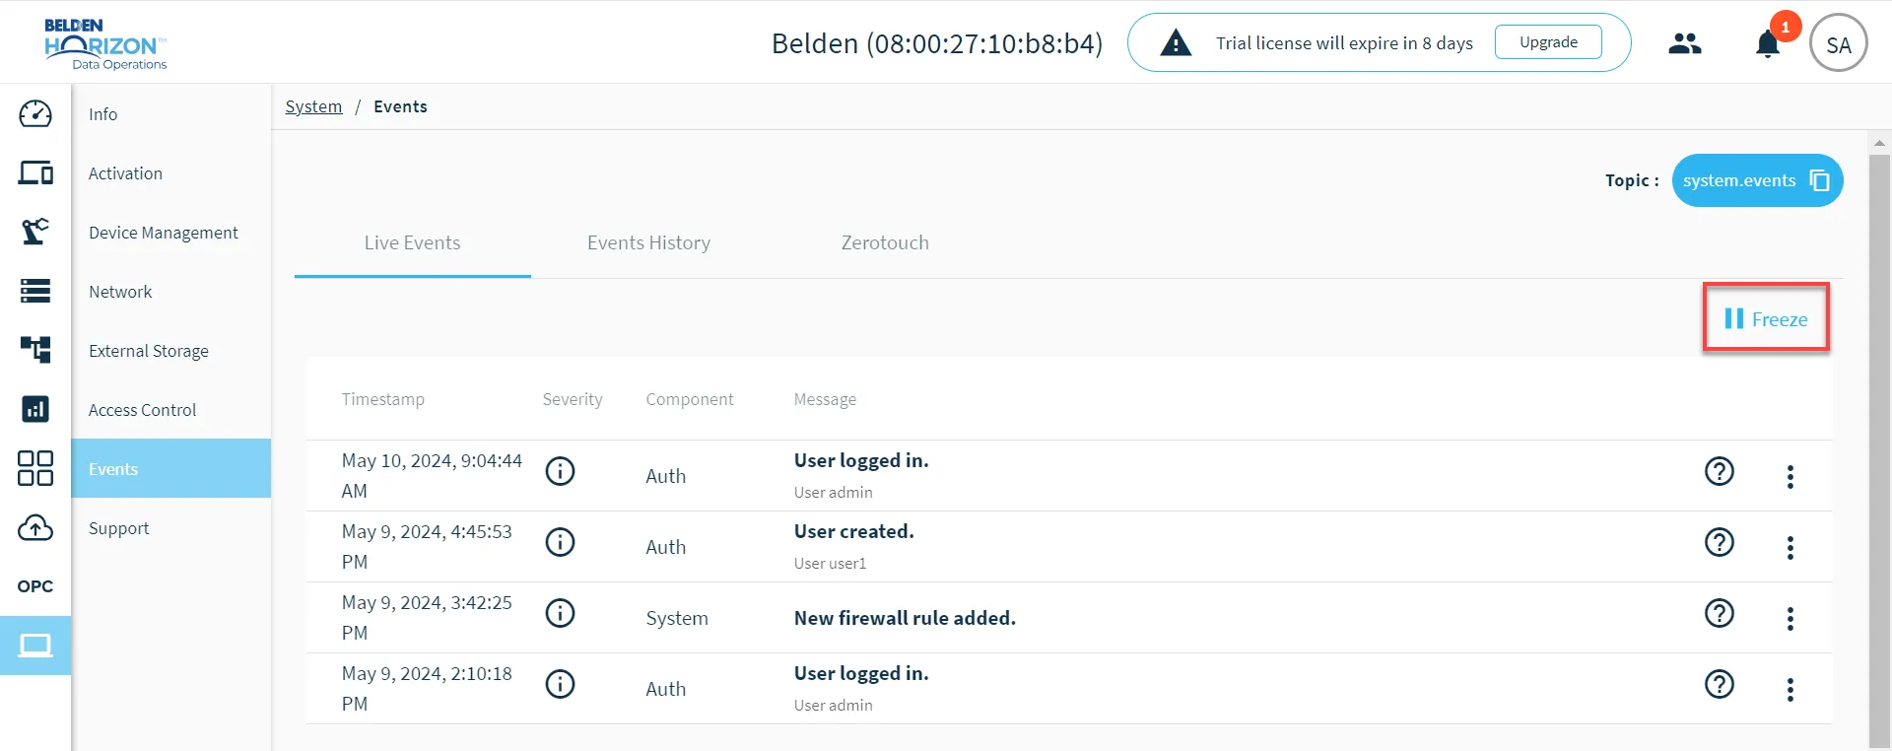Open more options for May 9 2:10:18 PM event
Image resolution: width=1892 pixels, height=751 pixels.
click(x=1791, y=690)
